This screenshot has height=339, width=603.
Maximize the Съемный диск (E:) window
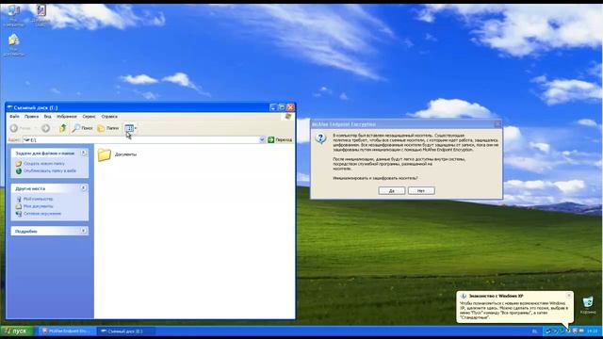pyautogui.click(x=282, y=107)
